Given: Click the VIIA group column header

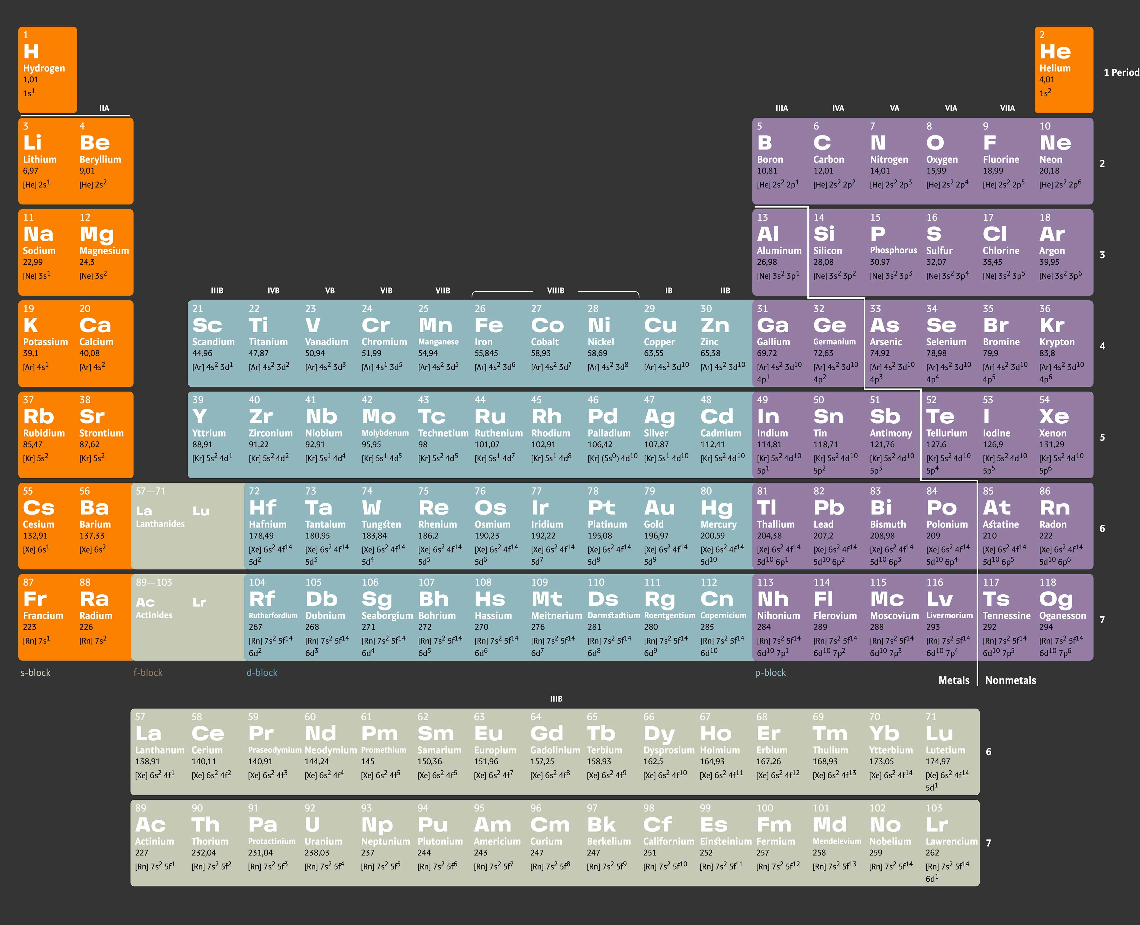Looking at the screenshot, I should click(1007, 108).
